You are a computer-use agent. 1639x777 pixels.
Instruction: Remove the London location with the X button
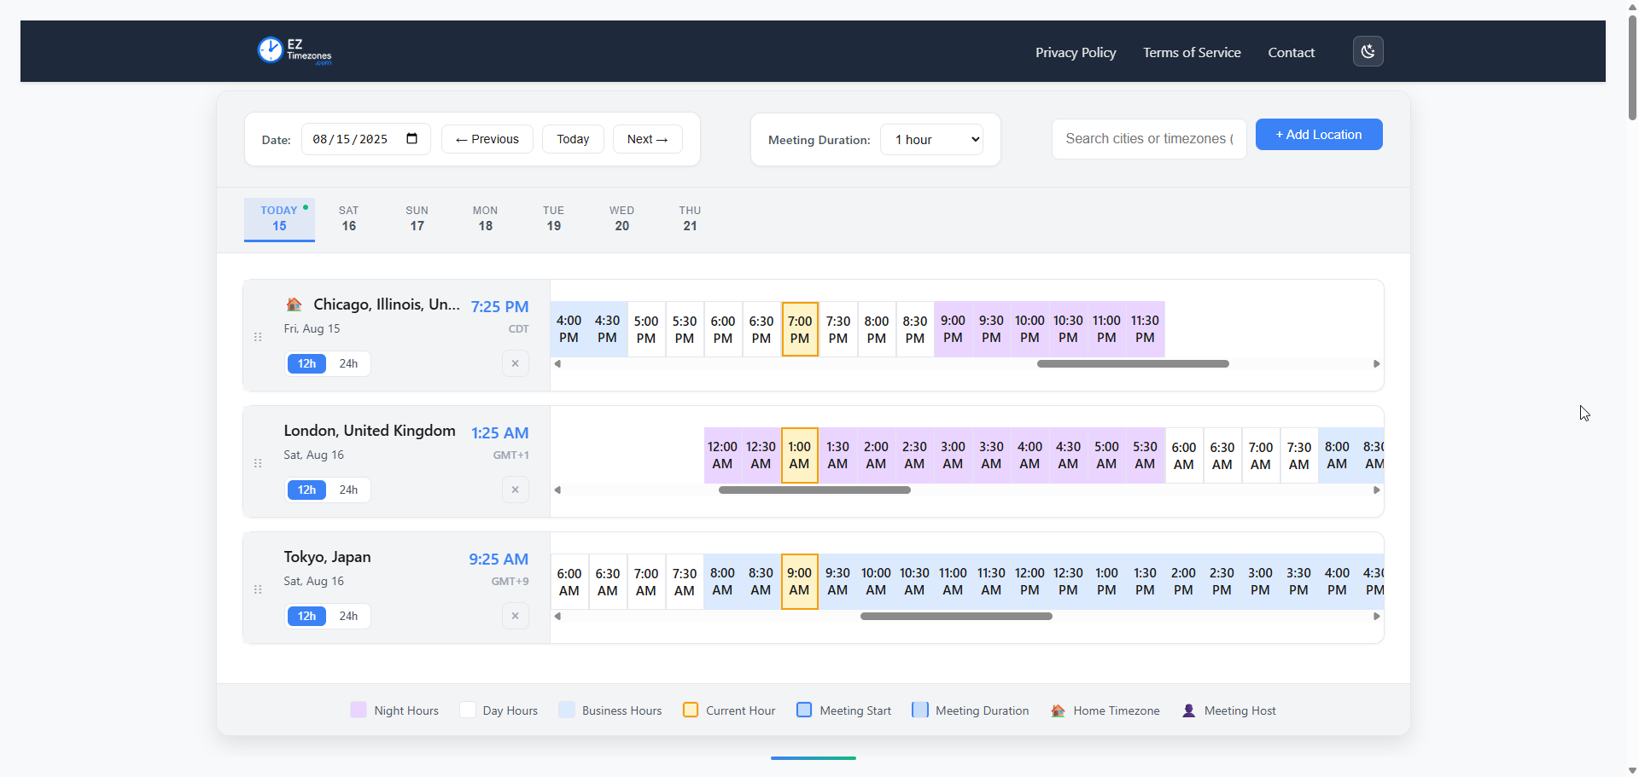tap(515, 490)
